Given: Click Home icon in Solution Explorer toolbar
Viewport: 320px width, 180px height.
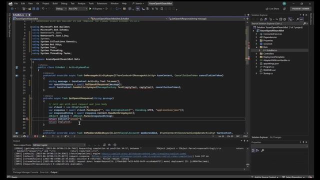Looking at the screenshot, I should click(261, 19).
